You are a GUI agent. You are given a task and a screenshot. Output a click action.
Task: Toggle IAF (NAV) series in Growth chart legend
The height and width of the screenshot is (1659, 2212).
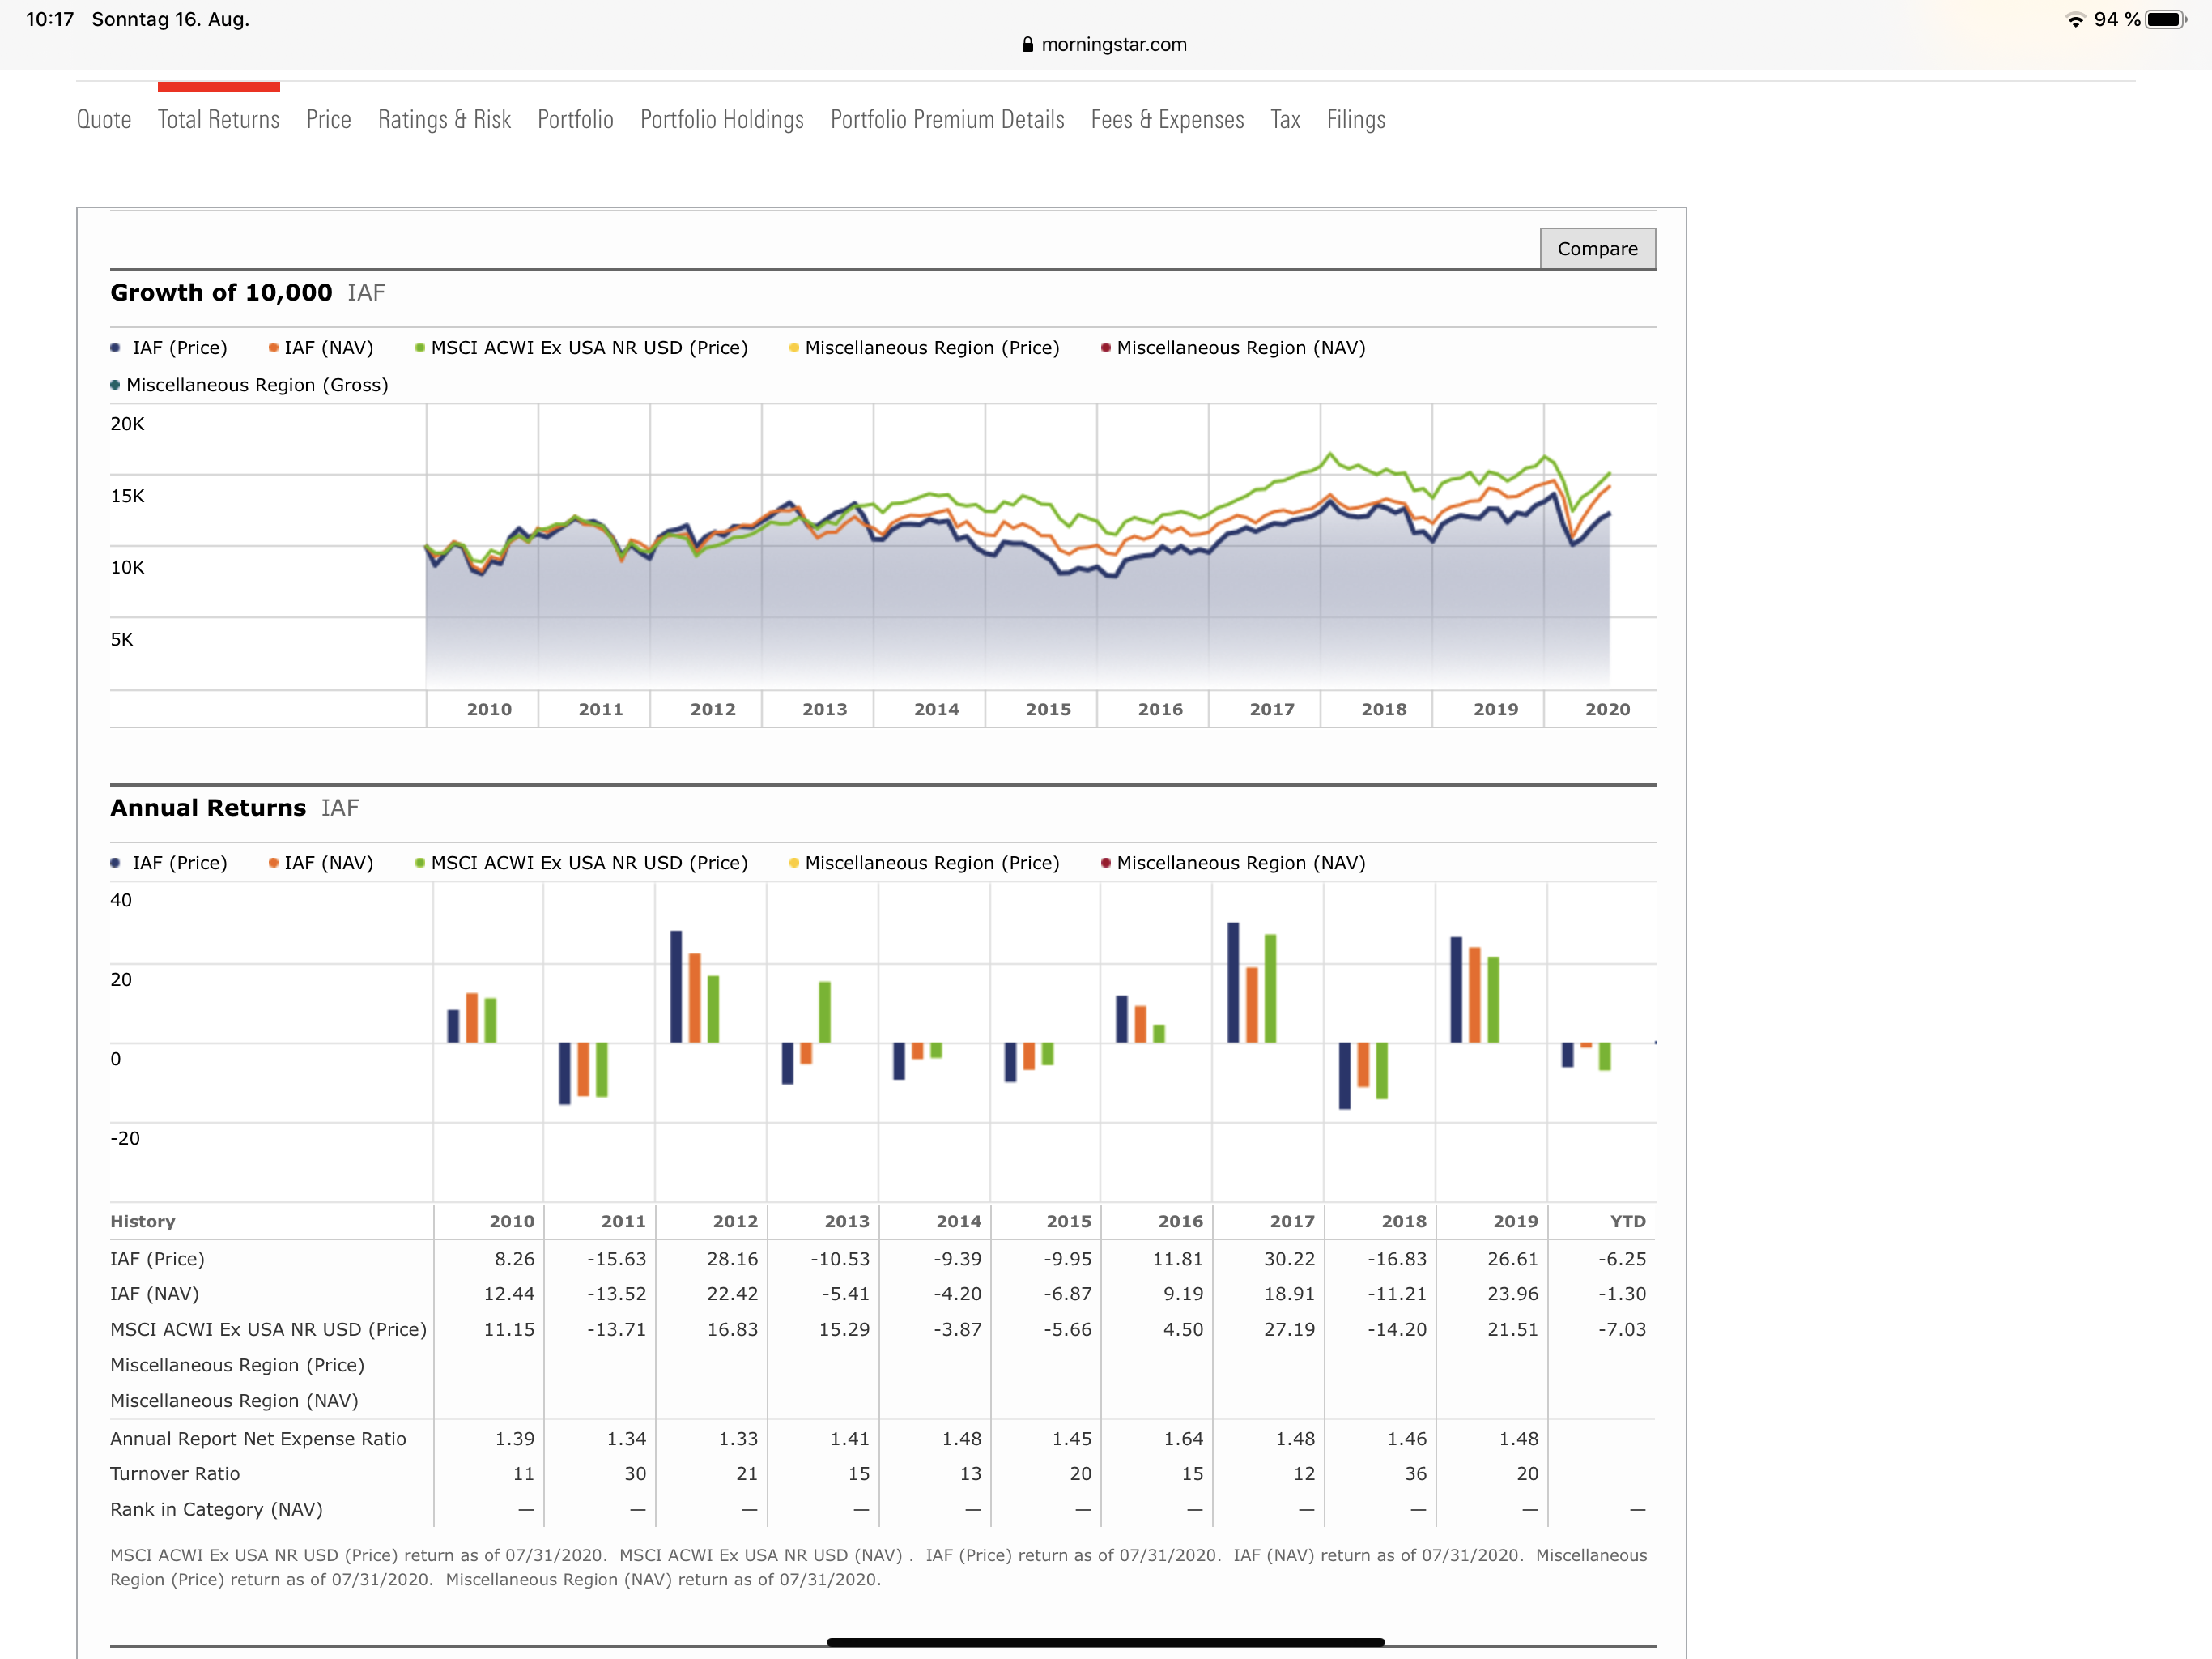(273, 348)
